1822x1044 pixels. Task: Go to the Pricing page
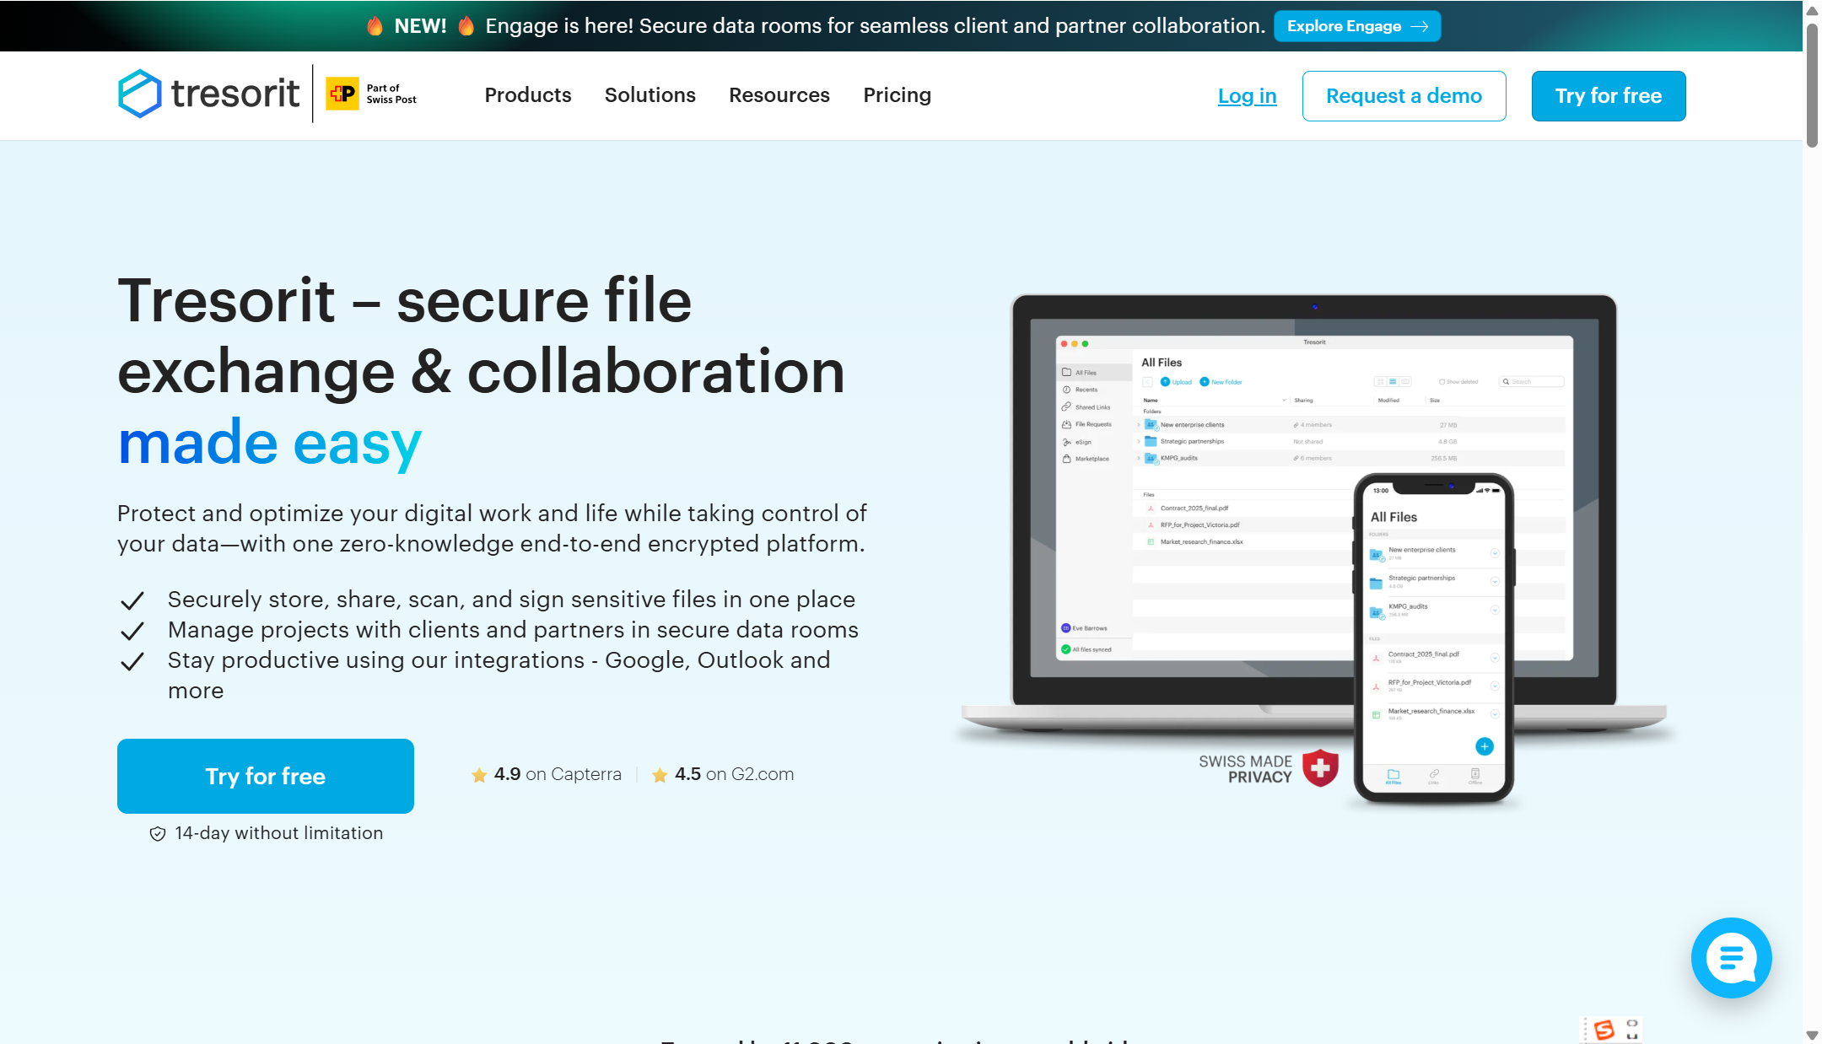pyautogui.click(x=897, y=95)
